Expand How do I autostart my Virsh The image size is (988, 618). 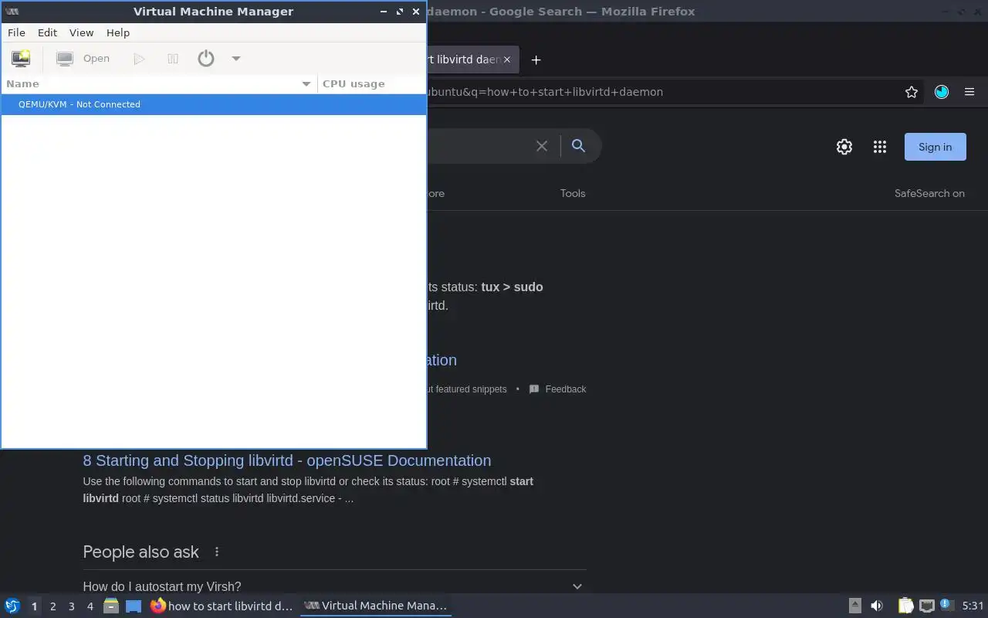tap(334, 586)
